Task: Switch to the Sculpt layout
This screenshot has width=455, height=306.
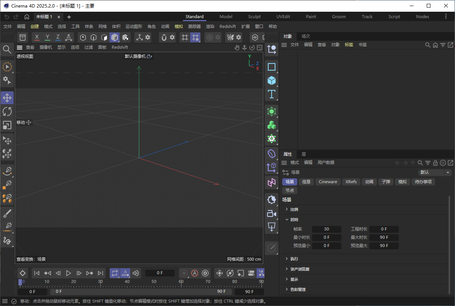Action: click(254, 17)
